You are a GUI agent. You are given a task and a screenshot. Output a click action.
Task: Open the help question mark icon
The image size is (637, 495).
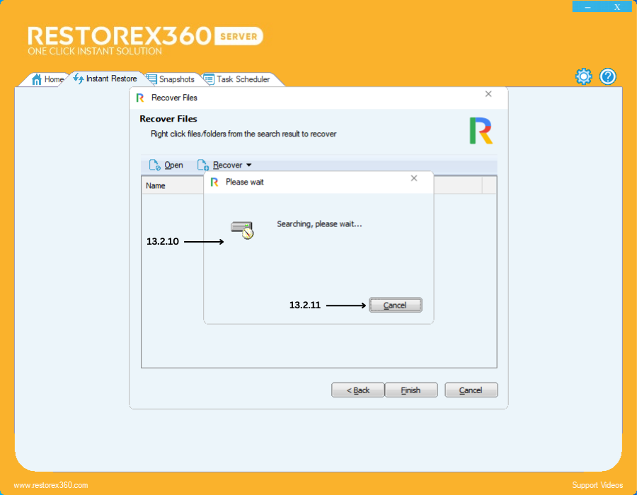(x=608, y=76)
